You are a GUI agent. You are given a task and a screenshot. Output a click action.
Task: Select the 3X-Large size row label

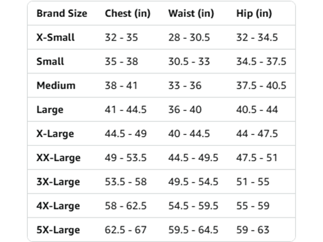pos(58,182)
